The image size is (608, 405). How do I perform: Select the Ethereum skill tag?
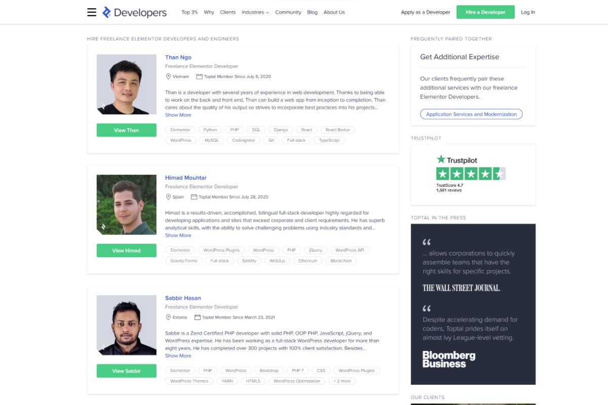click(x=308, y=261)
